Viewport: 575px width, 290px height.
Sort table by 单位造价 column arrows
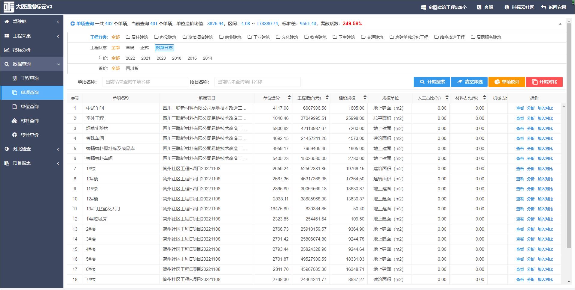pyautogui.click(x=289, y=98)
